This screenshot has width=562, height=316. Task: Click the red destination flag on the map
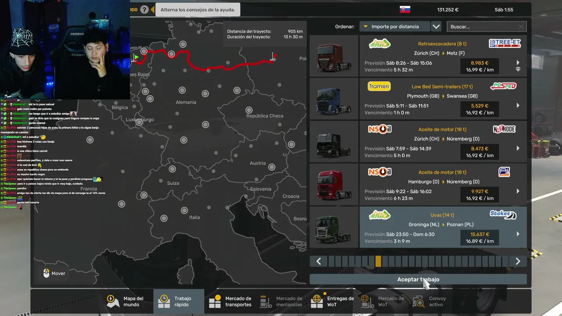(x=274, y=56)
